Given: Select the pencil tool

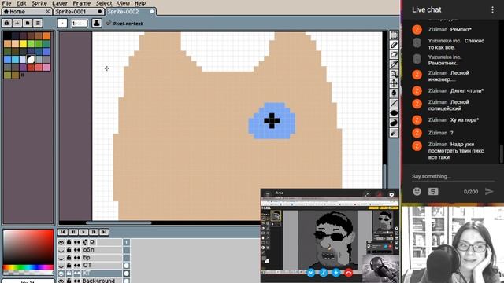Looking at the screenshot, I should 394,45.
